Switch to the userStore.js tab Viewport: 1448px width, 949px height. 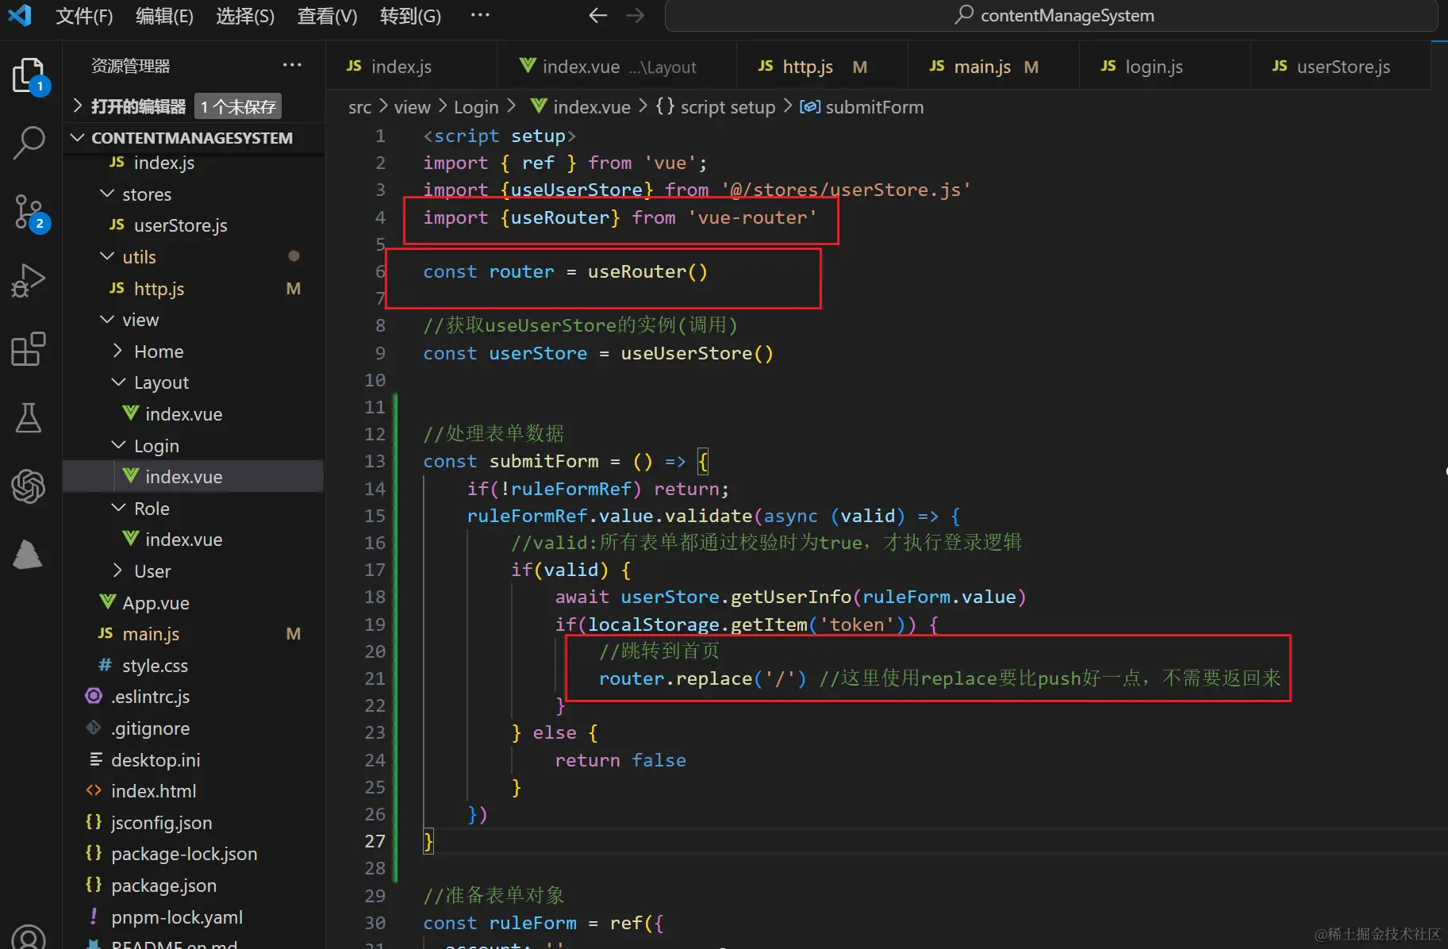(1342, 67)
